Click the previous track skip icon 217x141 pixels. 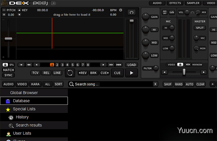point(21,65)
